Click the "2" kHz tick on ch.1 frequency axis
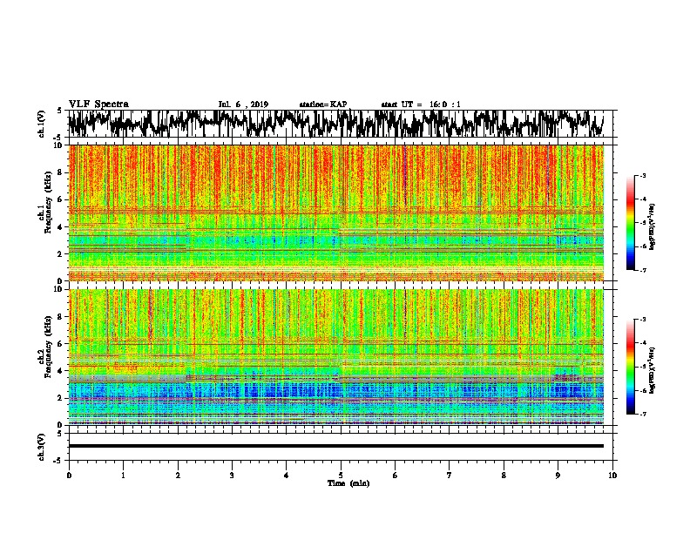 61,254
